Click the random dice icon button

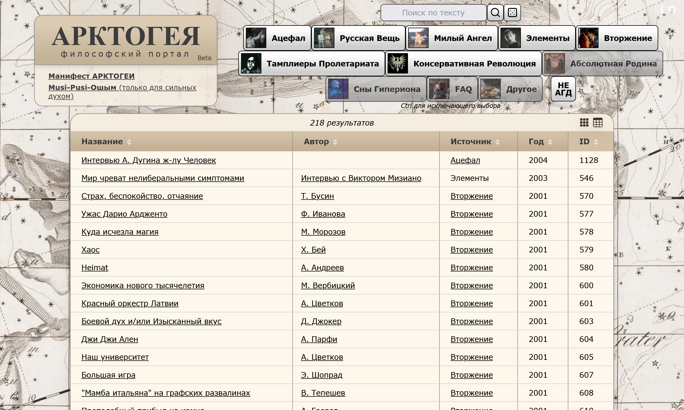point(512,13)
